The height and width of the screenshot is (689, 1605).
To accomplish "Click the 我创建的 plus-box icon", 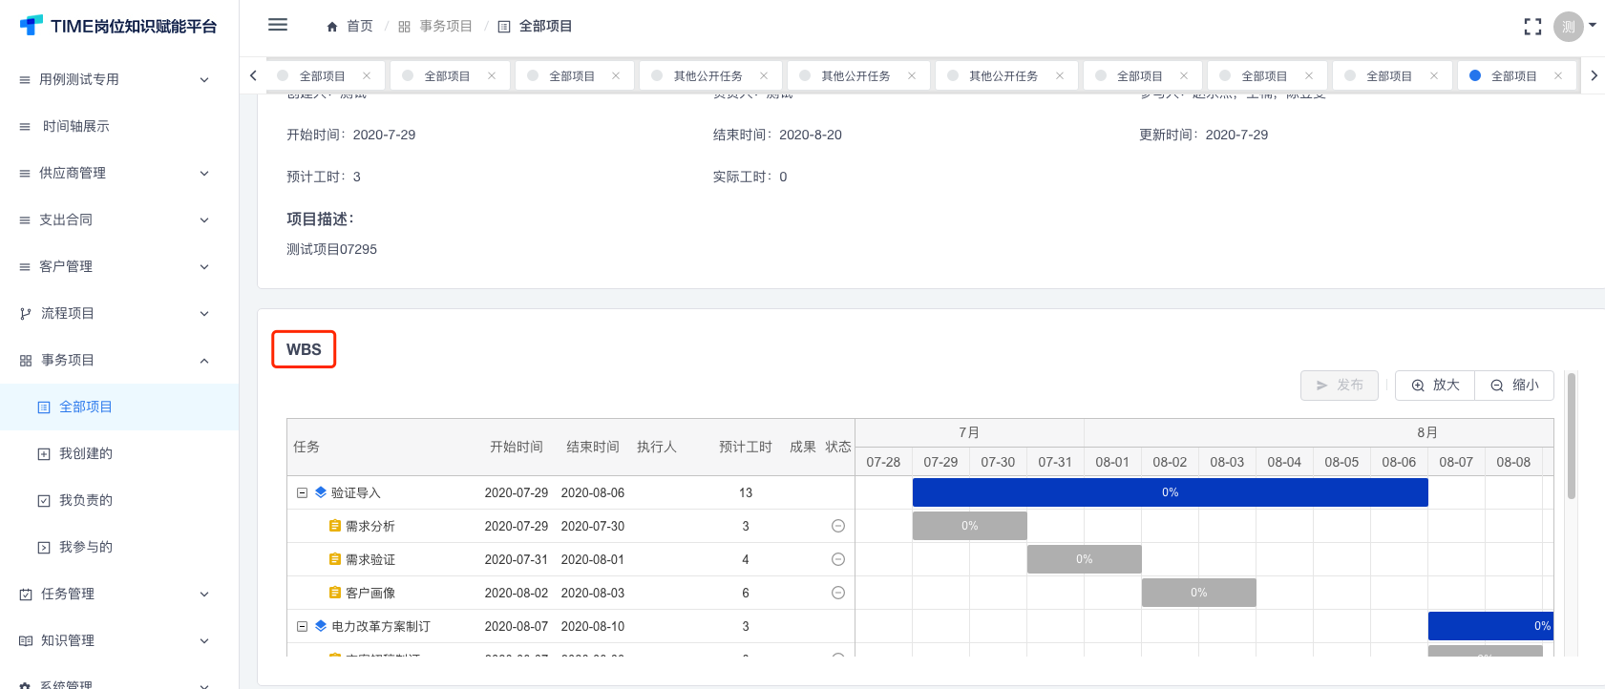I will tap(44, 454).
